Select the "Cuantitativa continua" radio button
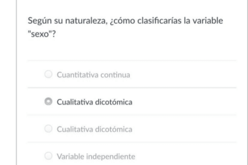 click(48, 75)
